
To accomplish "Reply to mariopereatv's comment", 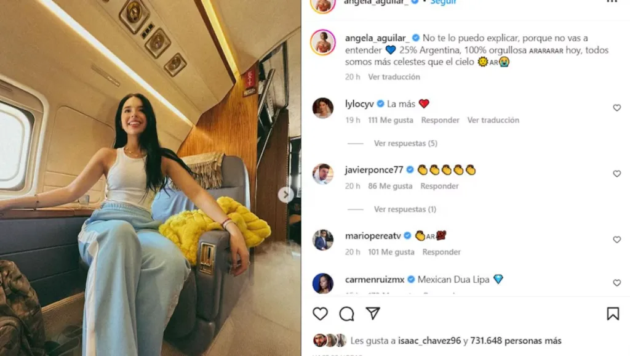I will [441, 252].
